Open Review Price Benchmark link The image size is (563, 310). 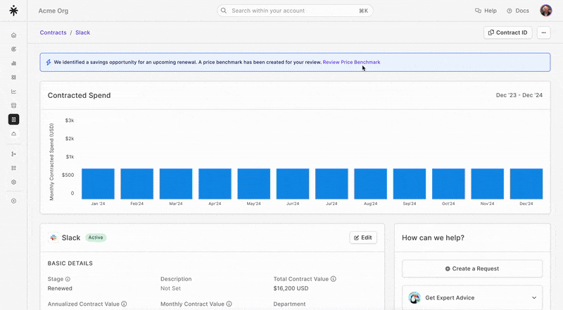coord(351,62)
